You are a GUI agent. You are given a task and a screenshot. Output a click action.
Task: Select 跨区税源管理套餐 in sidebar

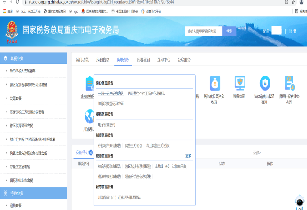(21, 126)
